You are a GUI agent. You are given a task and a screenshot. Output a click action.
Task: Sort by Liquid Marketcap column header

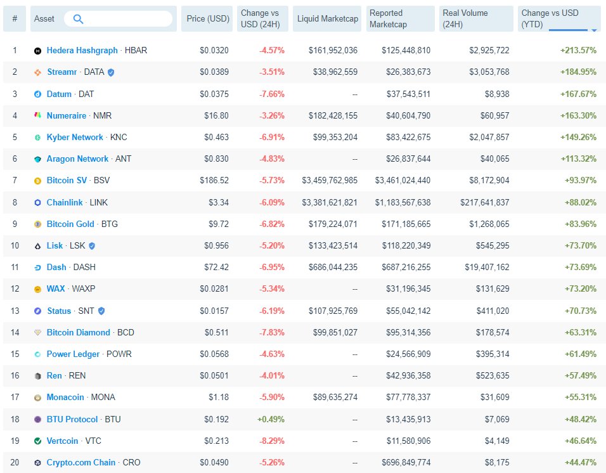[327, 18]
